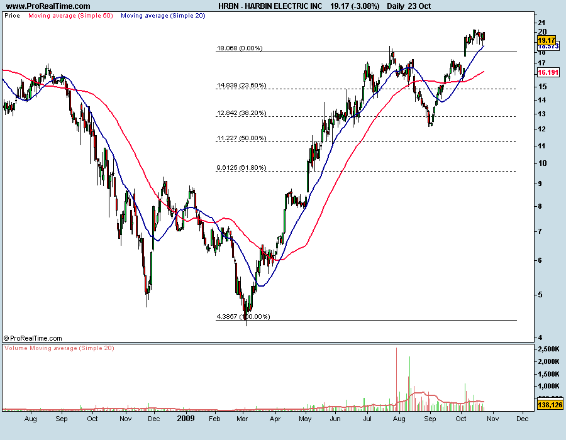Click the Aug 2008 label on time axis
This screenshot has width=566, height=440.
(x=31, y=419)
